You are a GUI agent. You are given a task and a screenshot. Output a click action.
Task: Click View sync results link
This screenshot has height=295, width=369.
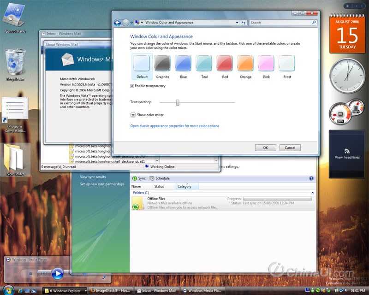click(93, 177)
